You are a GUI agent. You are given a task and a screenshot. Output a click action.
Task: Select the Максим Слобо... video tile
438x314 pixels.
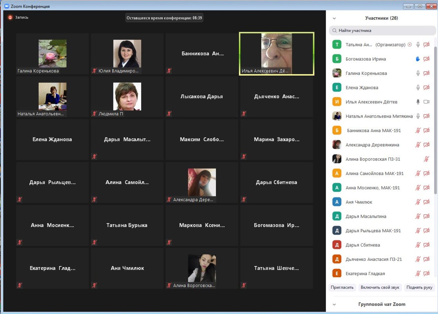(x=202, y=140)
